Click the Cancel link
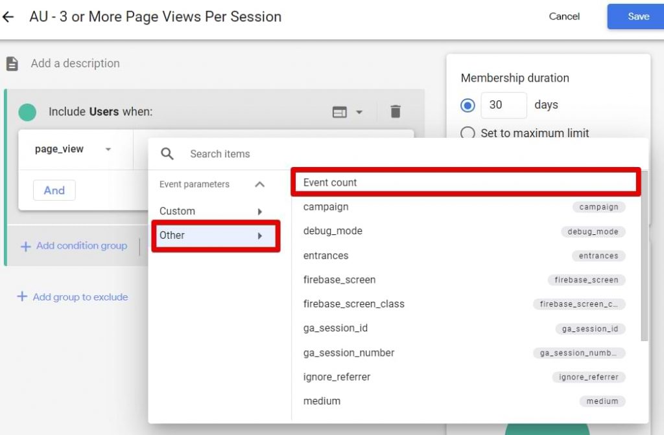Screen dimensions: 664x435 pos(563,17)
